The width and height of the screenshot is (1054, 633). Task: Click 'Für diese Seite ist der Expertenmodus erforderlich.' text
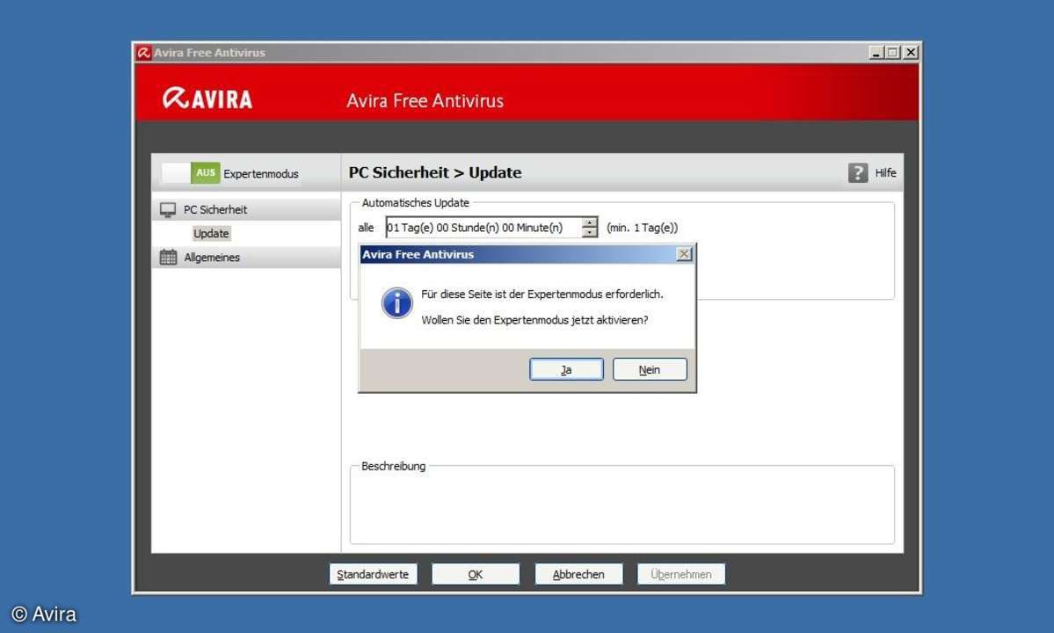coord(542,295)
